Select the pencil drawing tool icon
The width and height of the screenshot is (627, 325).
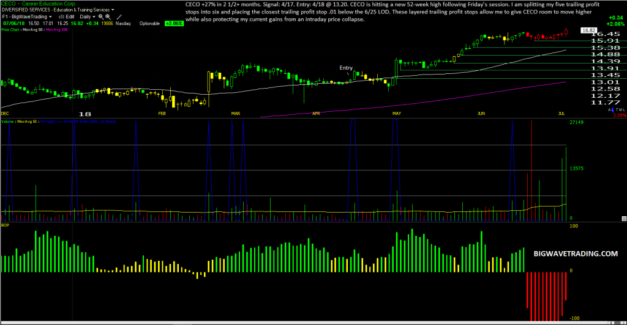pyautogui.click(x=119, y=16)
